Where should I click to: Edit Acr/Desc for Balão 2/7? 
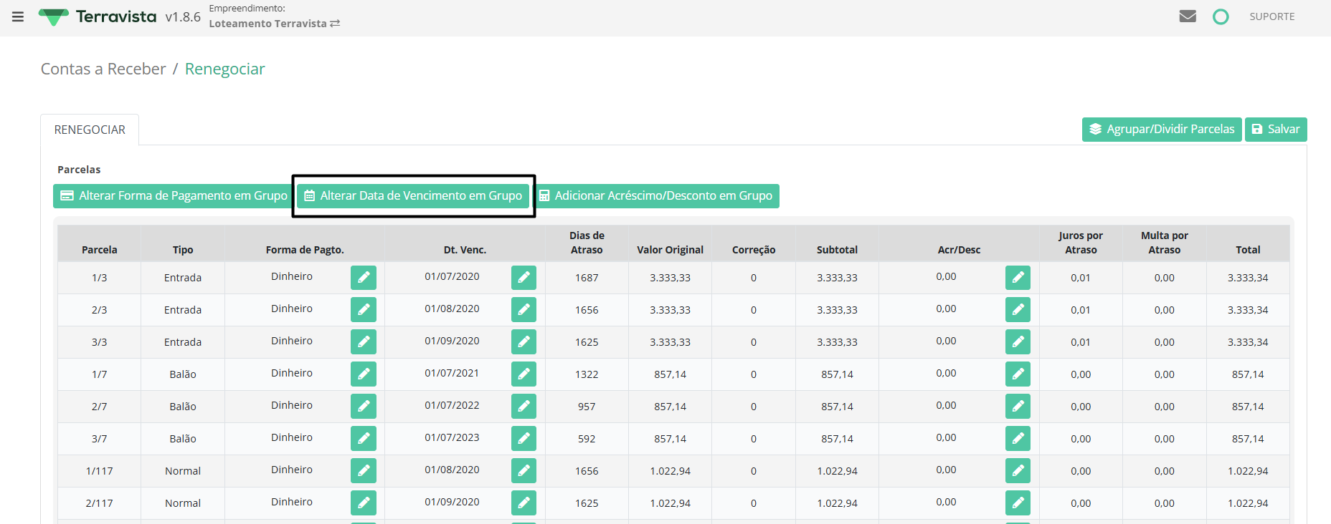(1018, 407)
